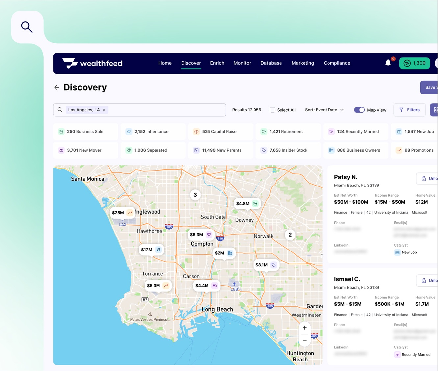Screen dimensions: 438x371
Task: Switch to the Compliance tab
Action: 337,63
